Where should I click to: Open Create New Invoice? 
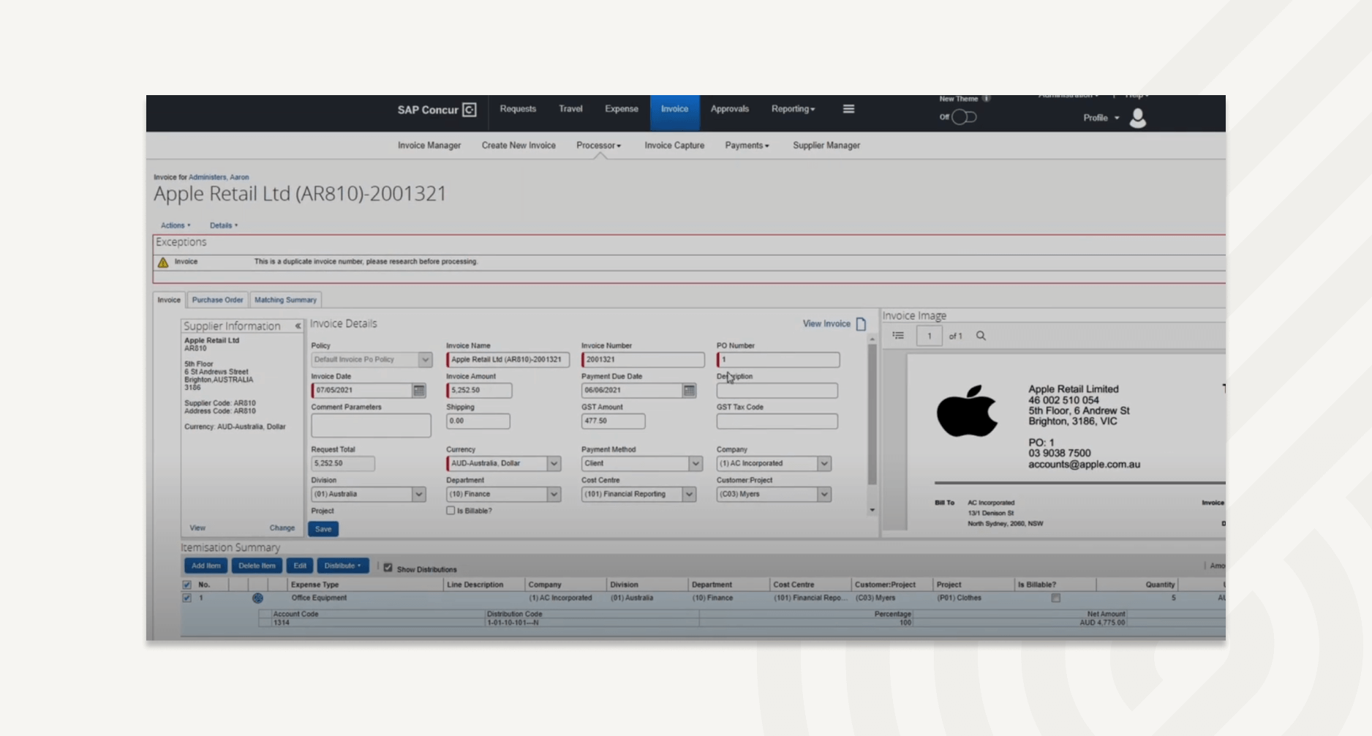point(519,146)
